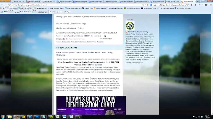Click the email post envelope icon

pyautogui.click(x=105, y=36)
